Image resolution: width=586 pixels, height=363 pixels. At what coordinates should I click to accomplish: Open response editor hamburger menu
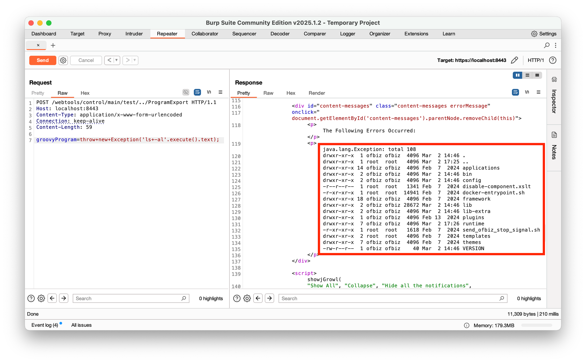(539, 92)
